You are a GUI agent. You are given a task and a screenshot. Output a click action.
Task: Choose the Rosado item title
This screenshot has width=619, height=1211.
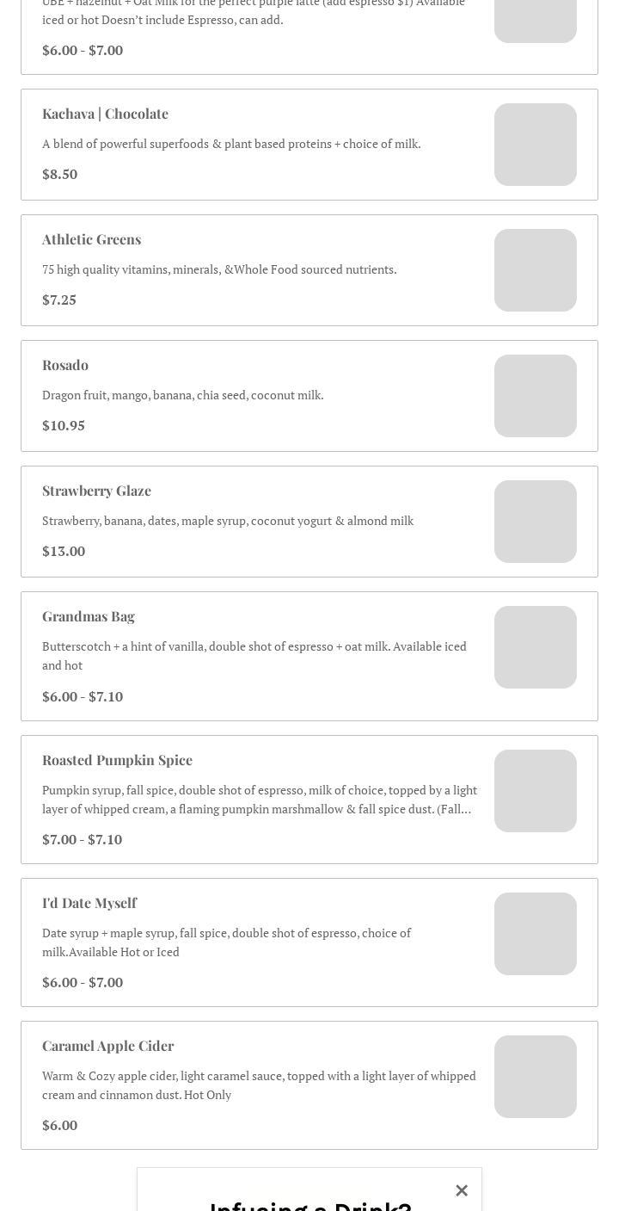pos(65,365)
